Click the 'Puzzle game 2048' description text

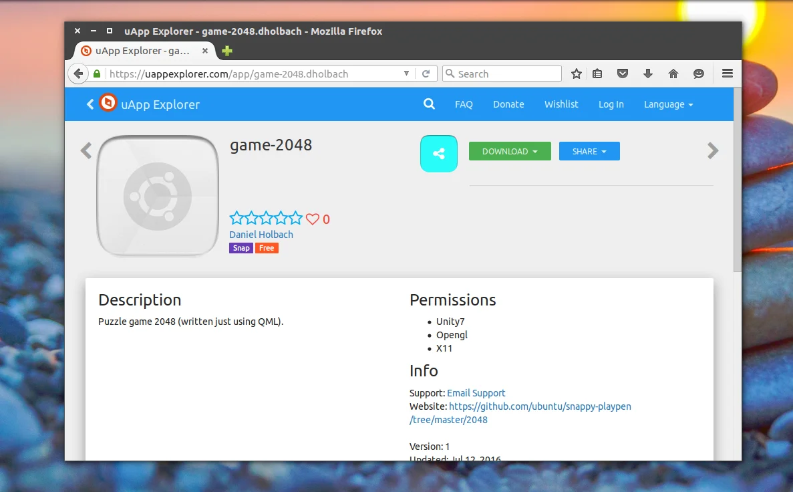190,322
